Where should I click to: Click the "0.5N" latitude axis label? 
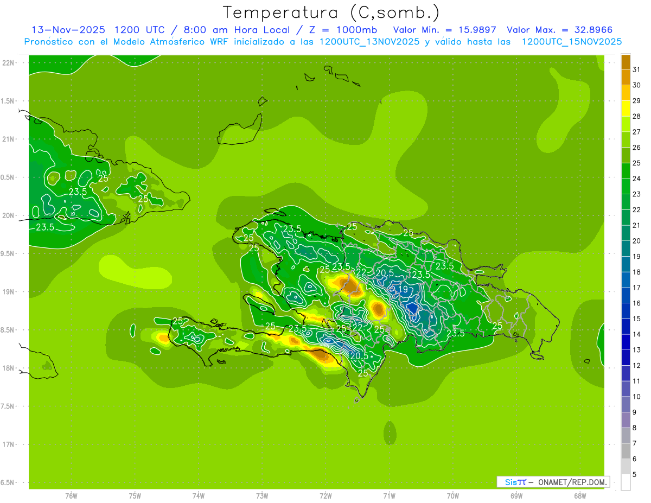click(x=8, y=177)
